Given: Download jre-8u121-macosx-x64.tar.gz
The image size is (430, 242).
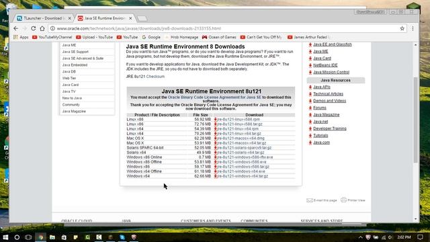Looking at the screenshot, I should click(x=241, y=143).
